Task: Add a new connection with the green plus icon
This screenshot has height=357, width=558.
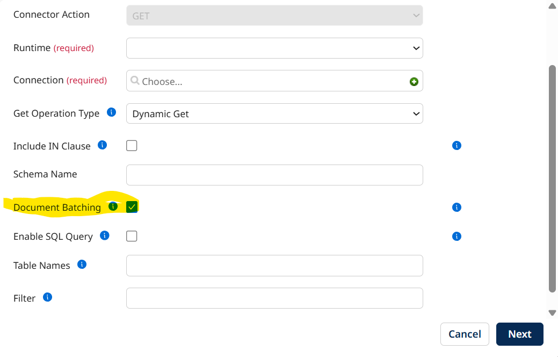Action: [x=414, y=81]
